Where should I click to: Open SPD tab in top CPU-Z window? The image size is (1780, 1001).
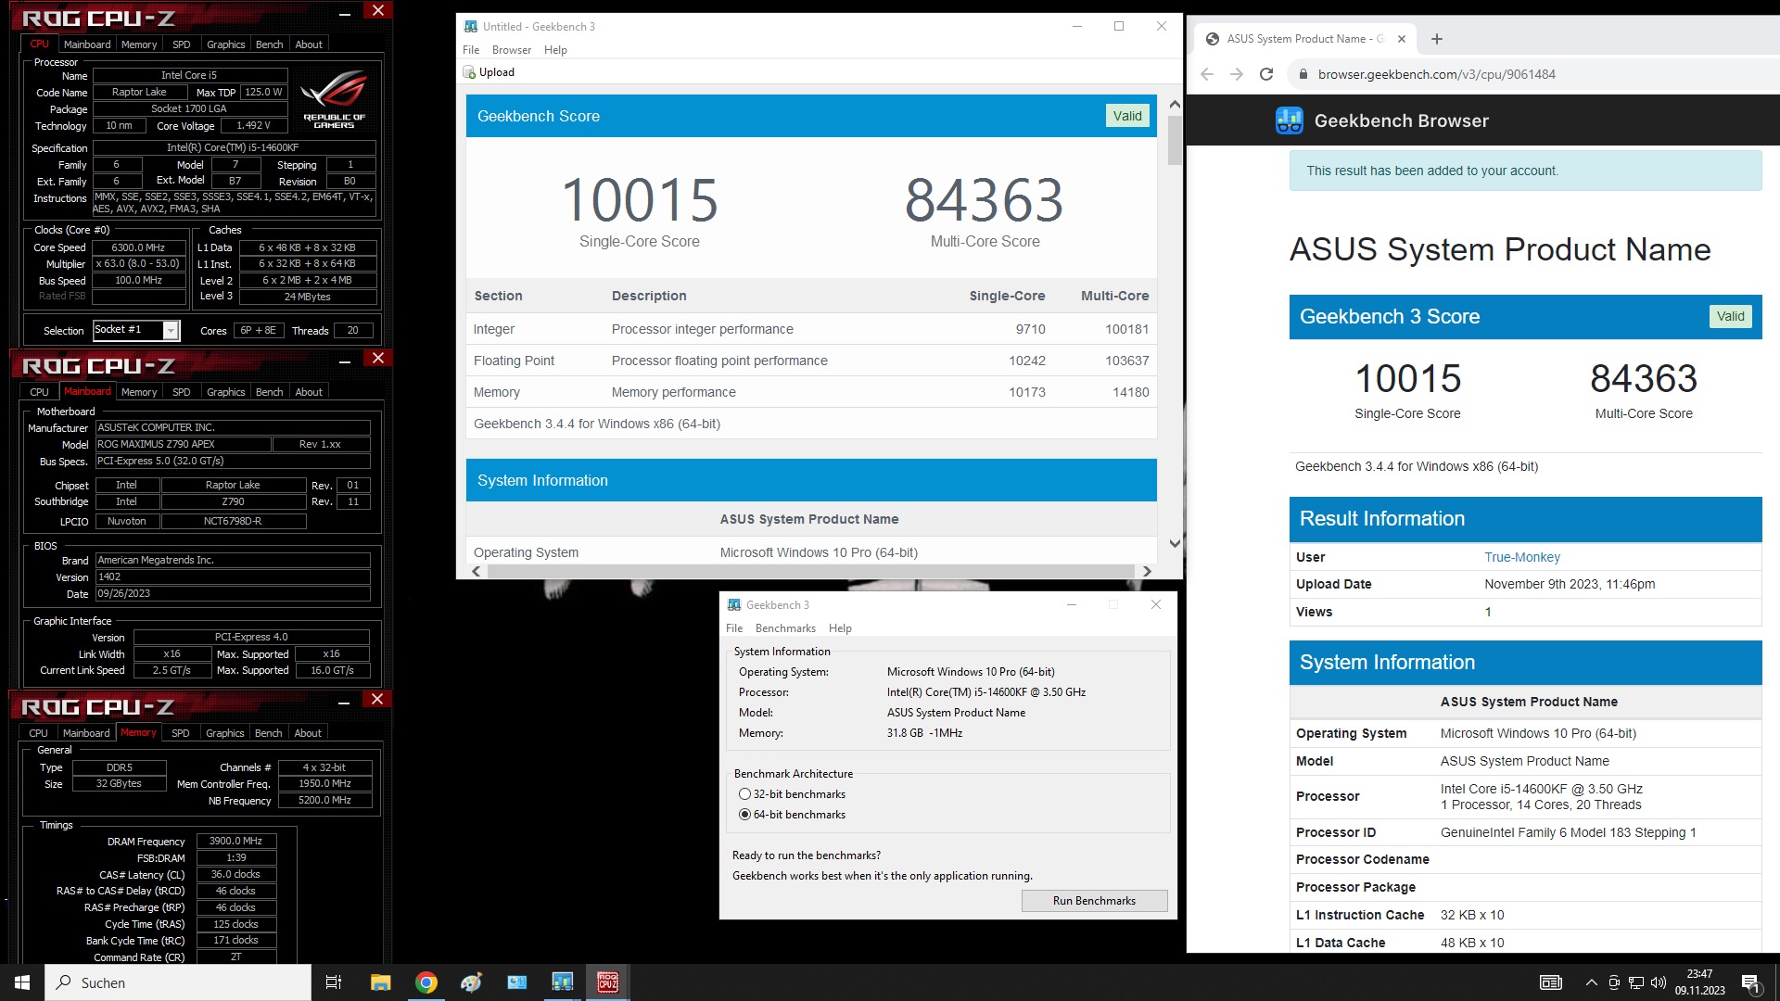tap(182, 44)
